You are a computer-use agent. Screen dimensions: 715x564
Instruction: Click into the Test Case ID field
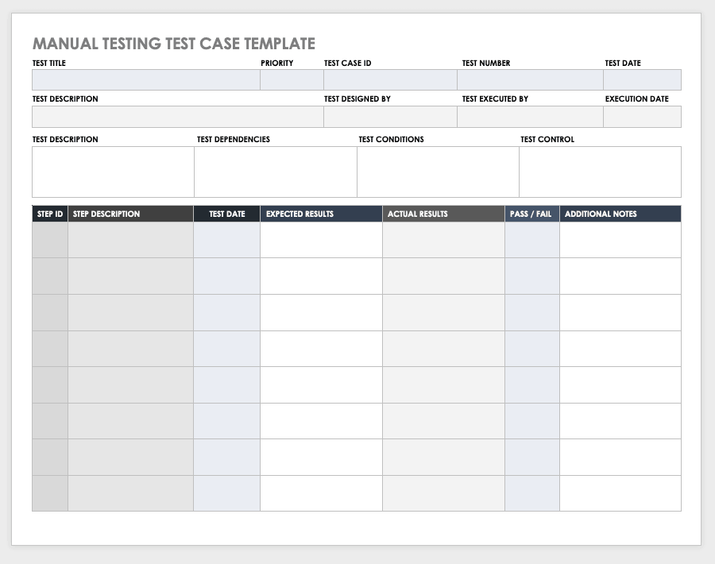(x=390, y=80)
